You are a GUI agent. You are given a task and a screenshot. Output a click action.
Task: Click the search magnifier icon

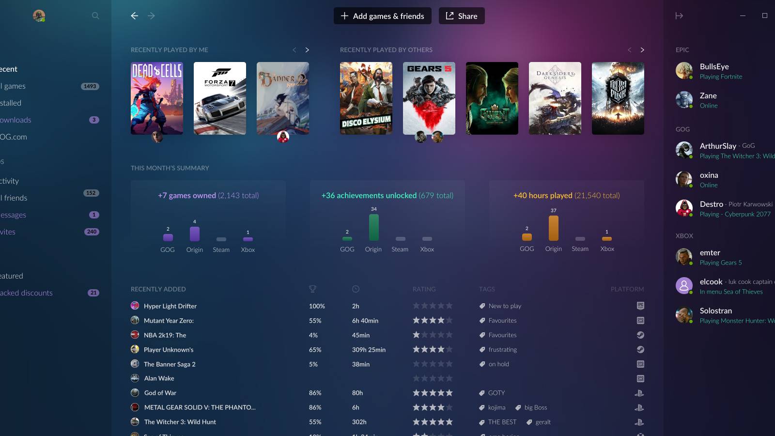tap(95, 16)
